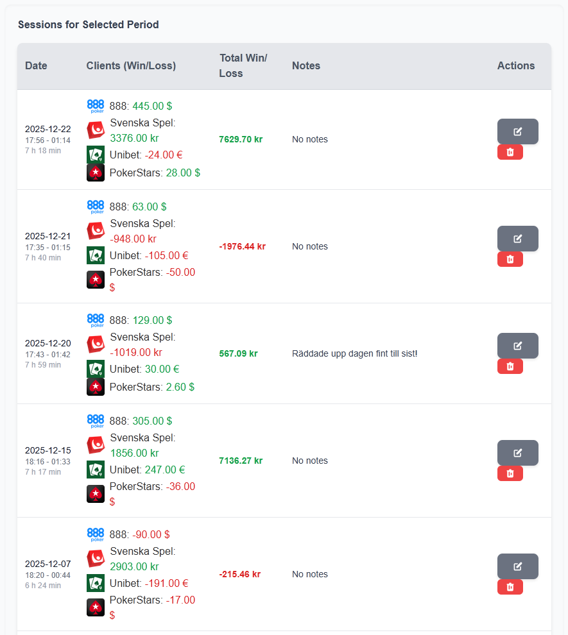Click the 888poker icon on the 2025-12-15 row
The height and width of the screenshot is (635, 568).
pos(96,421)
